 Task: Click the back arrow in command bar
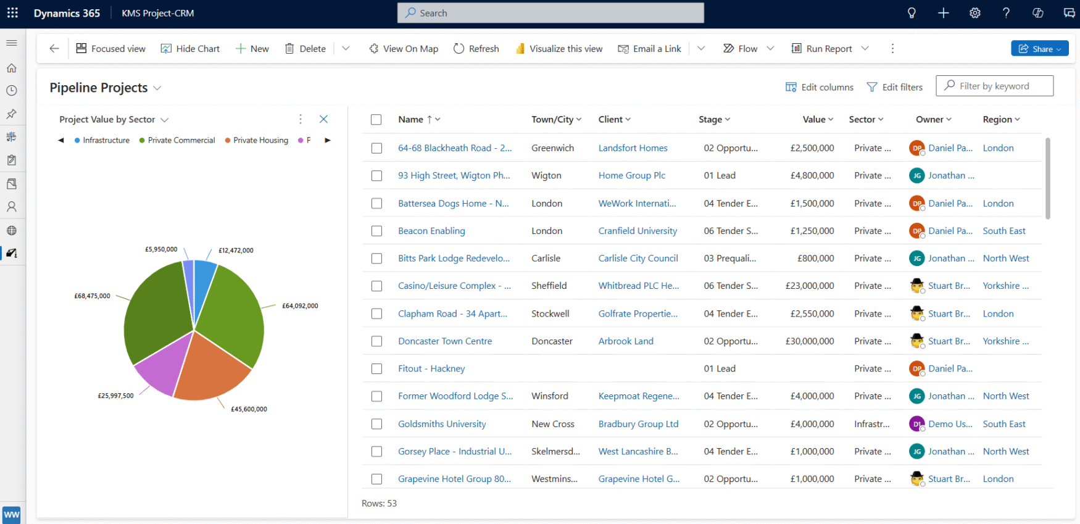(54, 49)
